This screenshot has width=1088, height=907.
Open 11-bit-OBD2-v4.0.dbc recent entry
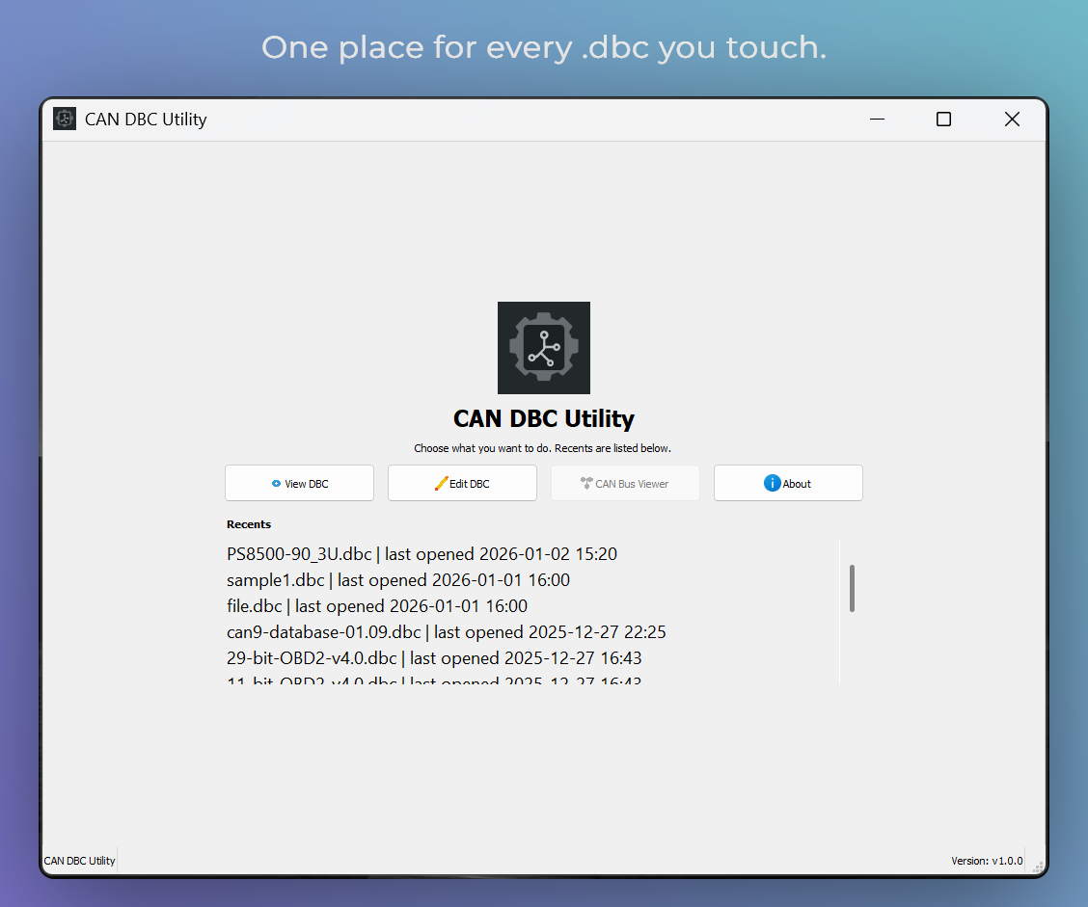(434, 681)
